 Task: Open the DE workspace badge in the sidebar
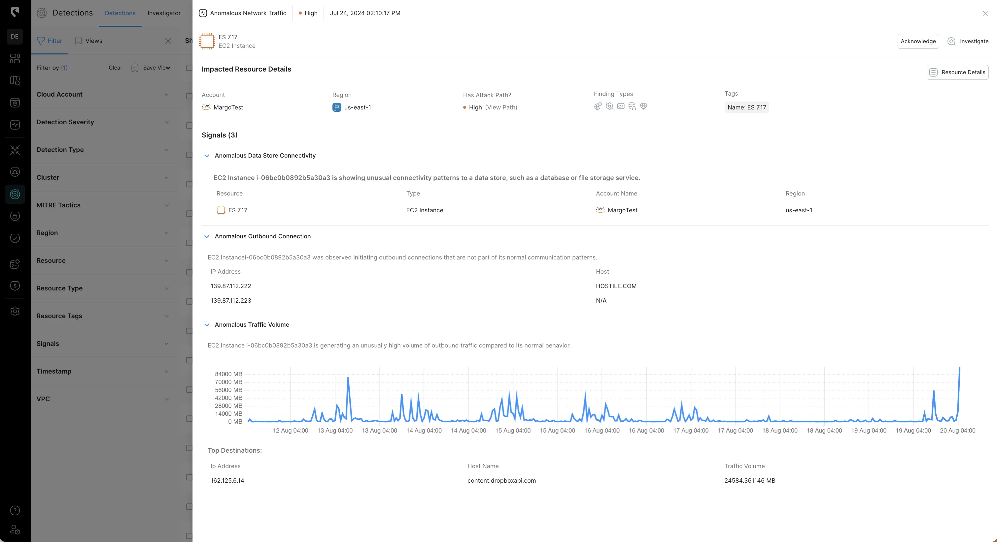[15, 36]
